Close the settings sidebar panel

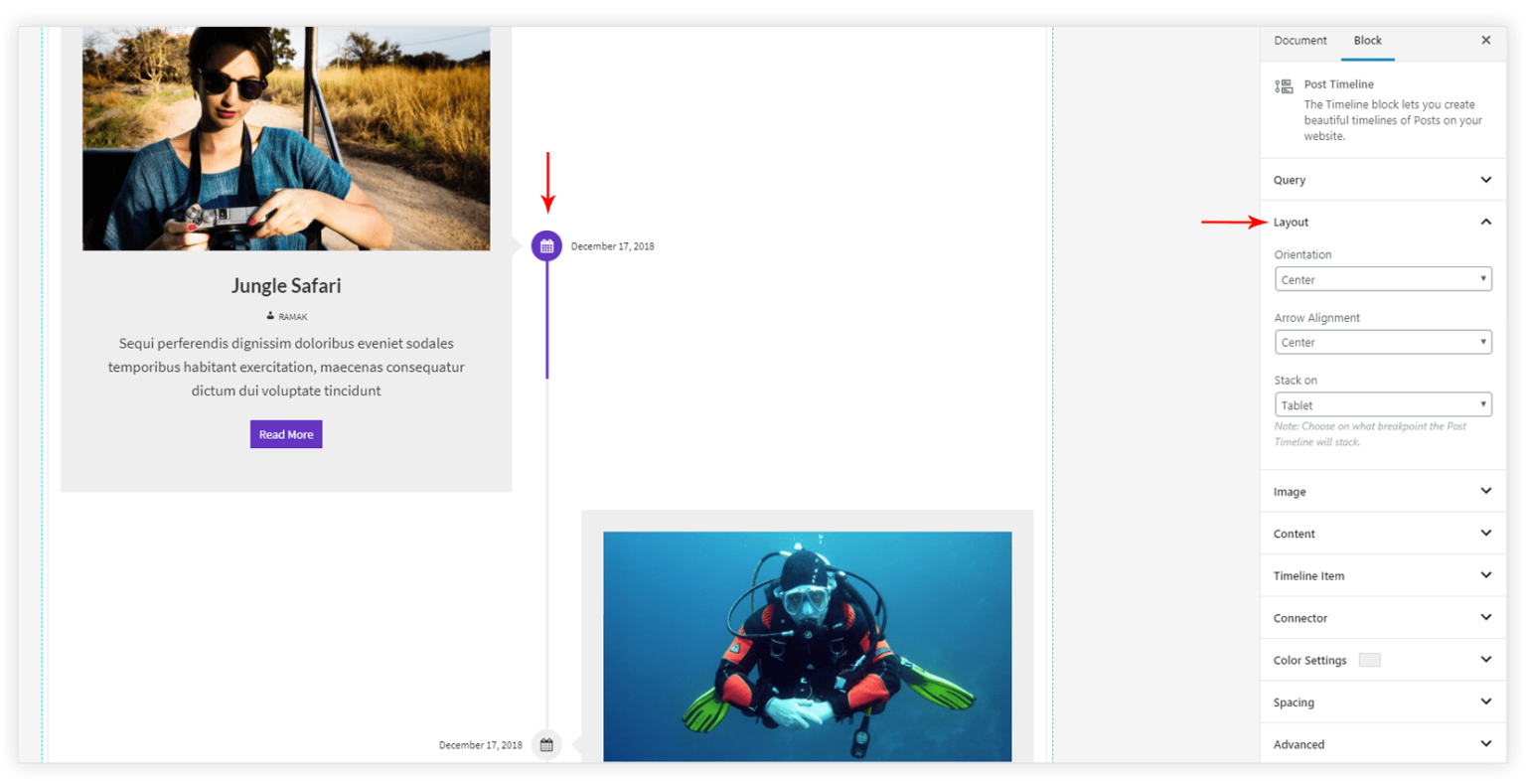click(1485, 41)
